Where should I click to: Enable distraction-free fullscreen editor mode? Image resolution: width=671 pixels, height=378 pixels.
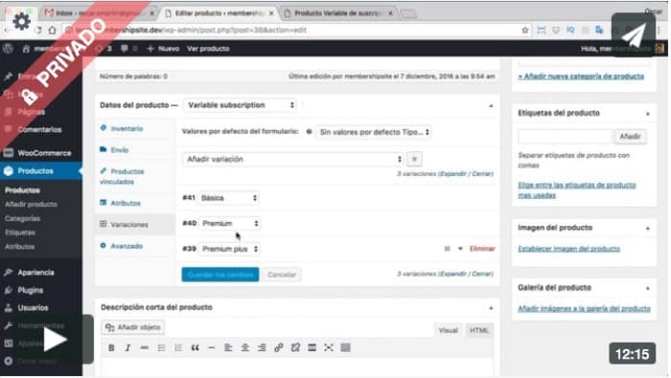click(329, 347)
